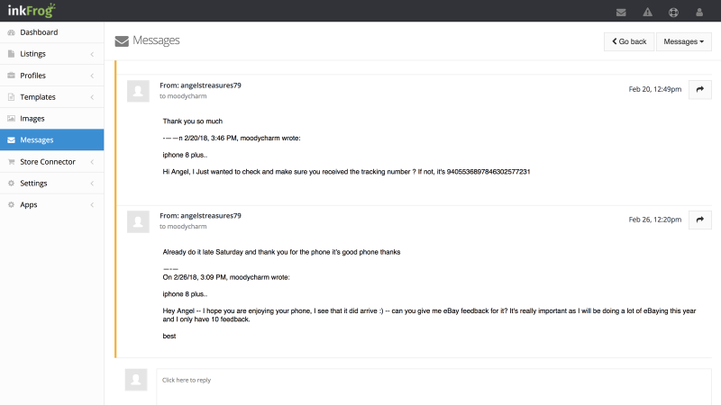Open Apps in the sidebar
The height and width of the screenshot is (405, 721).
[52, 205]
